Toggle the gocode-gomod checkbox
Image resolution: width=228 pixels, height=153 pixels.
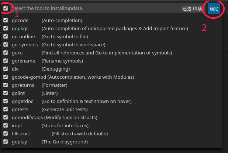[6, 77]
